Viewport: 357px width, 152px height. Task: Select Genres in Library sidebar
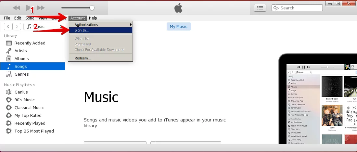[32, 74]
